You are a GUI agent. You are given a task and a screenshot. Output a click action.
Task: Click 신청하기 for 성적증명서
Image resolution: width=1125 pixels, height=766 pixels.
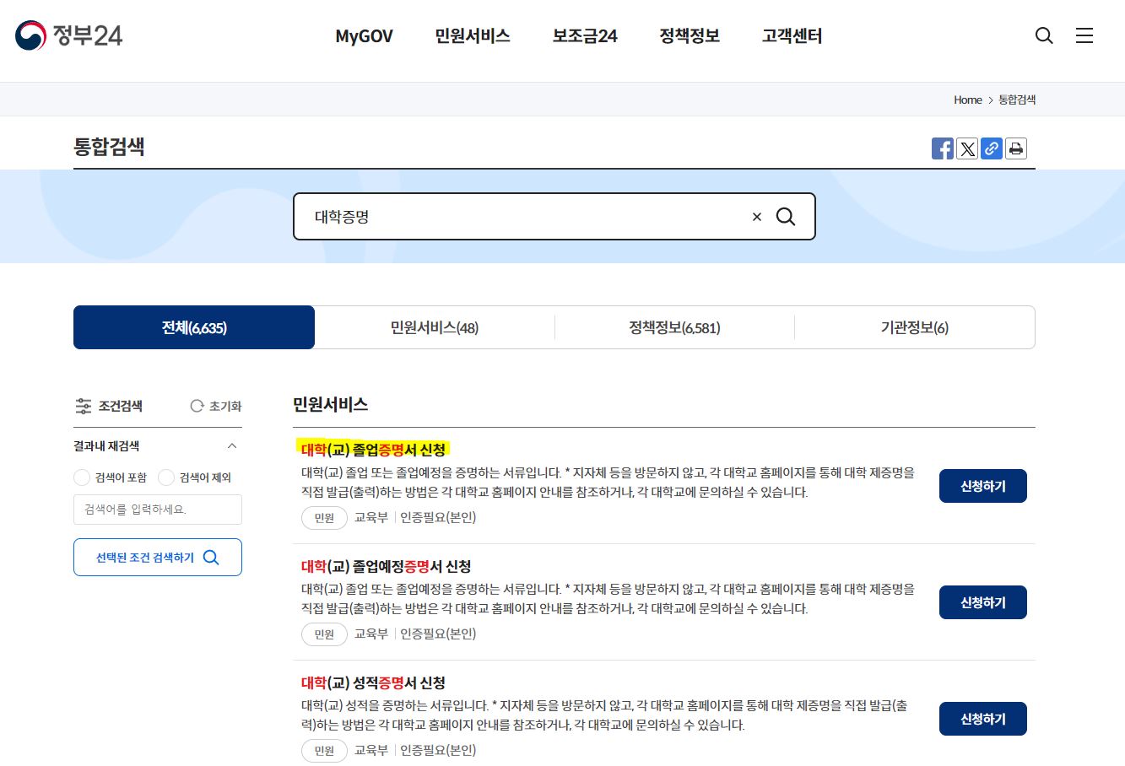983,719
